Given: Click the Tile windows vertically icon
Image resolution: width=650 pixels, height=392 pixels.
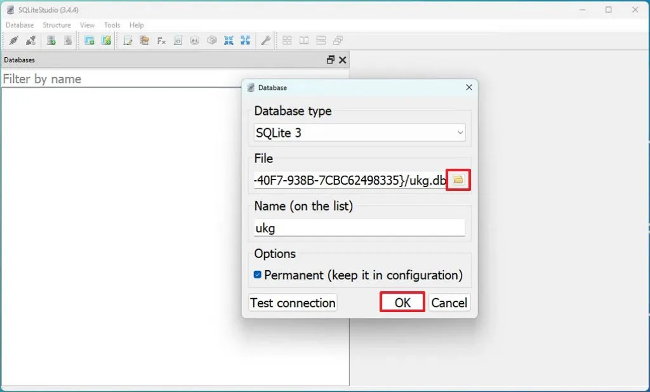Looking at the screenshot, I should [x=321, y=40].
